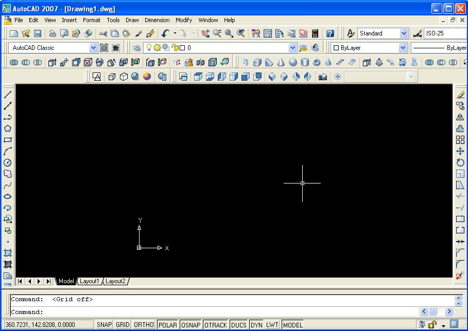
Task: Click the Erase tool in Modify toolbar
Action: coord(460,95)
